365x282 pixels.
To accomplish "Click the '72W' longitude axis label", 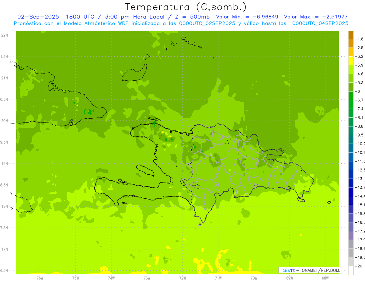I will click(182, 278).
